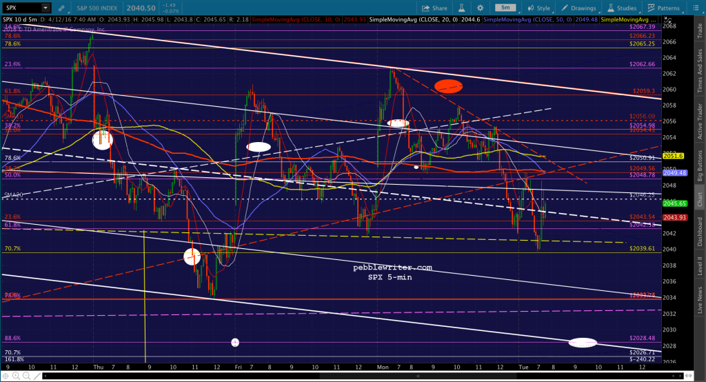Open the Trade sidebar tab
The height and width of the screenshot is (382, 706).
pos(700,30)
